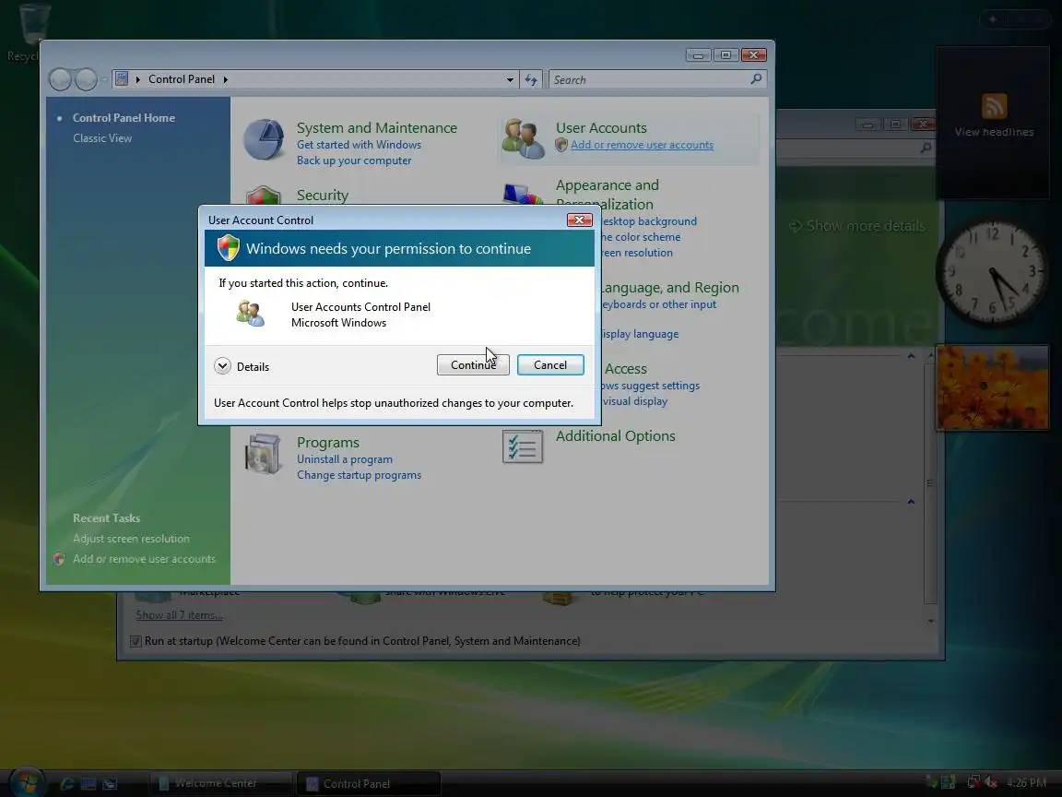Screen dimensions: 1062x797
Task: Click the shield icon beside Add or remove user accounts
Action: click(560, 144)
